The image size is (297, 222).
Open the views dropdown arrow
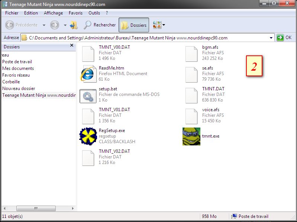coord(164,25)
